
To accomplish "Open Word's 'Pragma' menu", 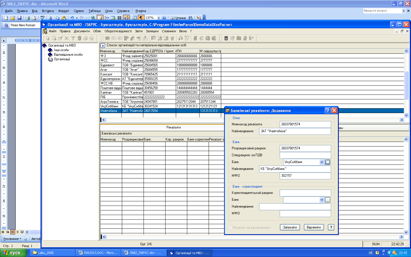I will pyautogui.click(x=141, y=11).
